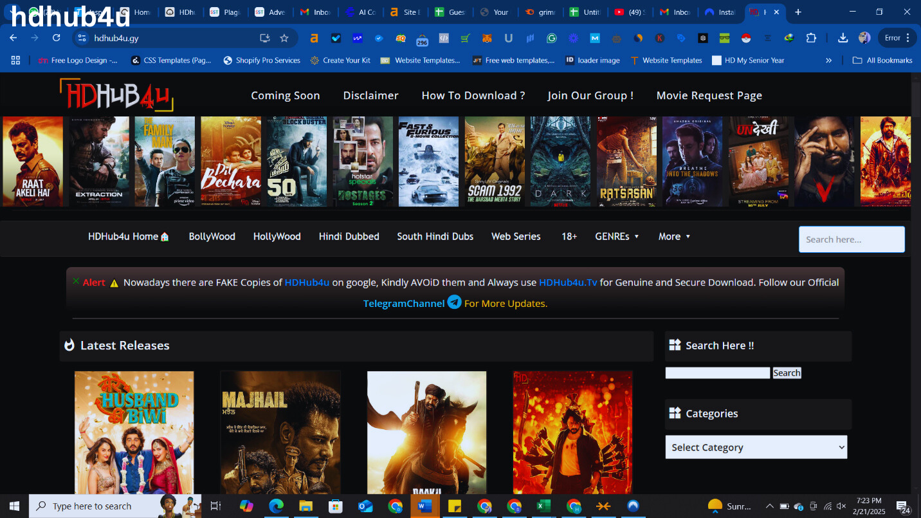The image size is (921, 518).
Task: Click the Search here... navbar field
Action: (852, 239)
